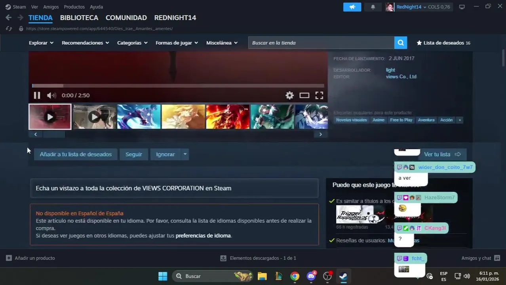The width and height of the screenshot is (506, 285).
Task: Open the Amigos menu
Action: pos(51,7)
